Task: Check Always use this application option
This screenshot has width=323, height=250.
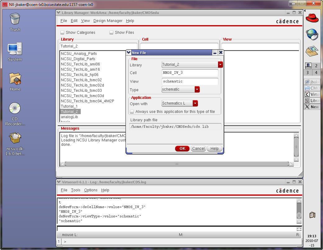Action: [132, 111]
